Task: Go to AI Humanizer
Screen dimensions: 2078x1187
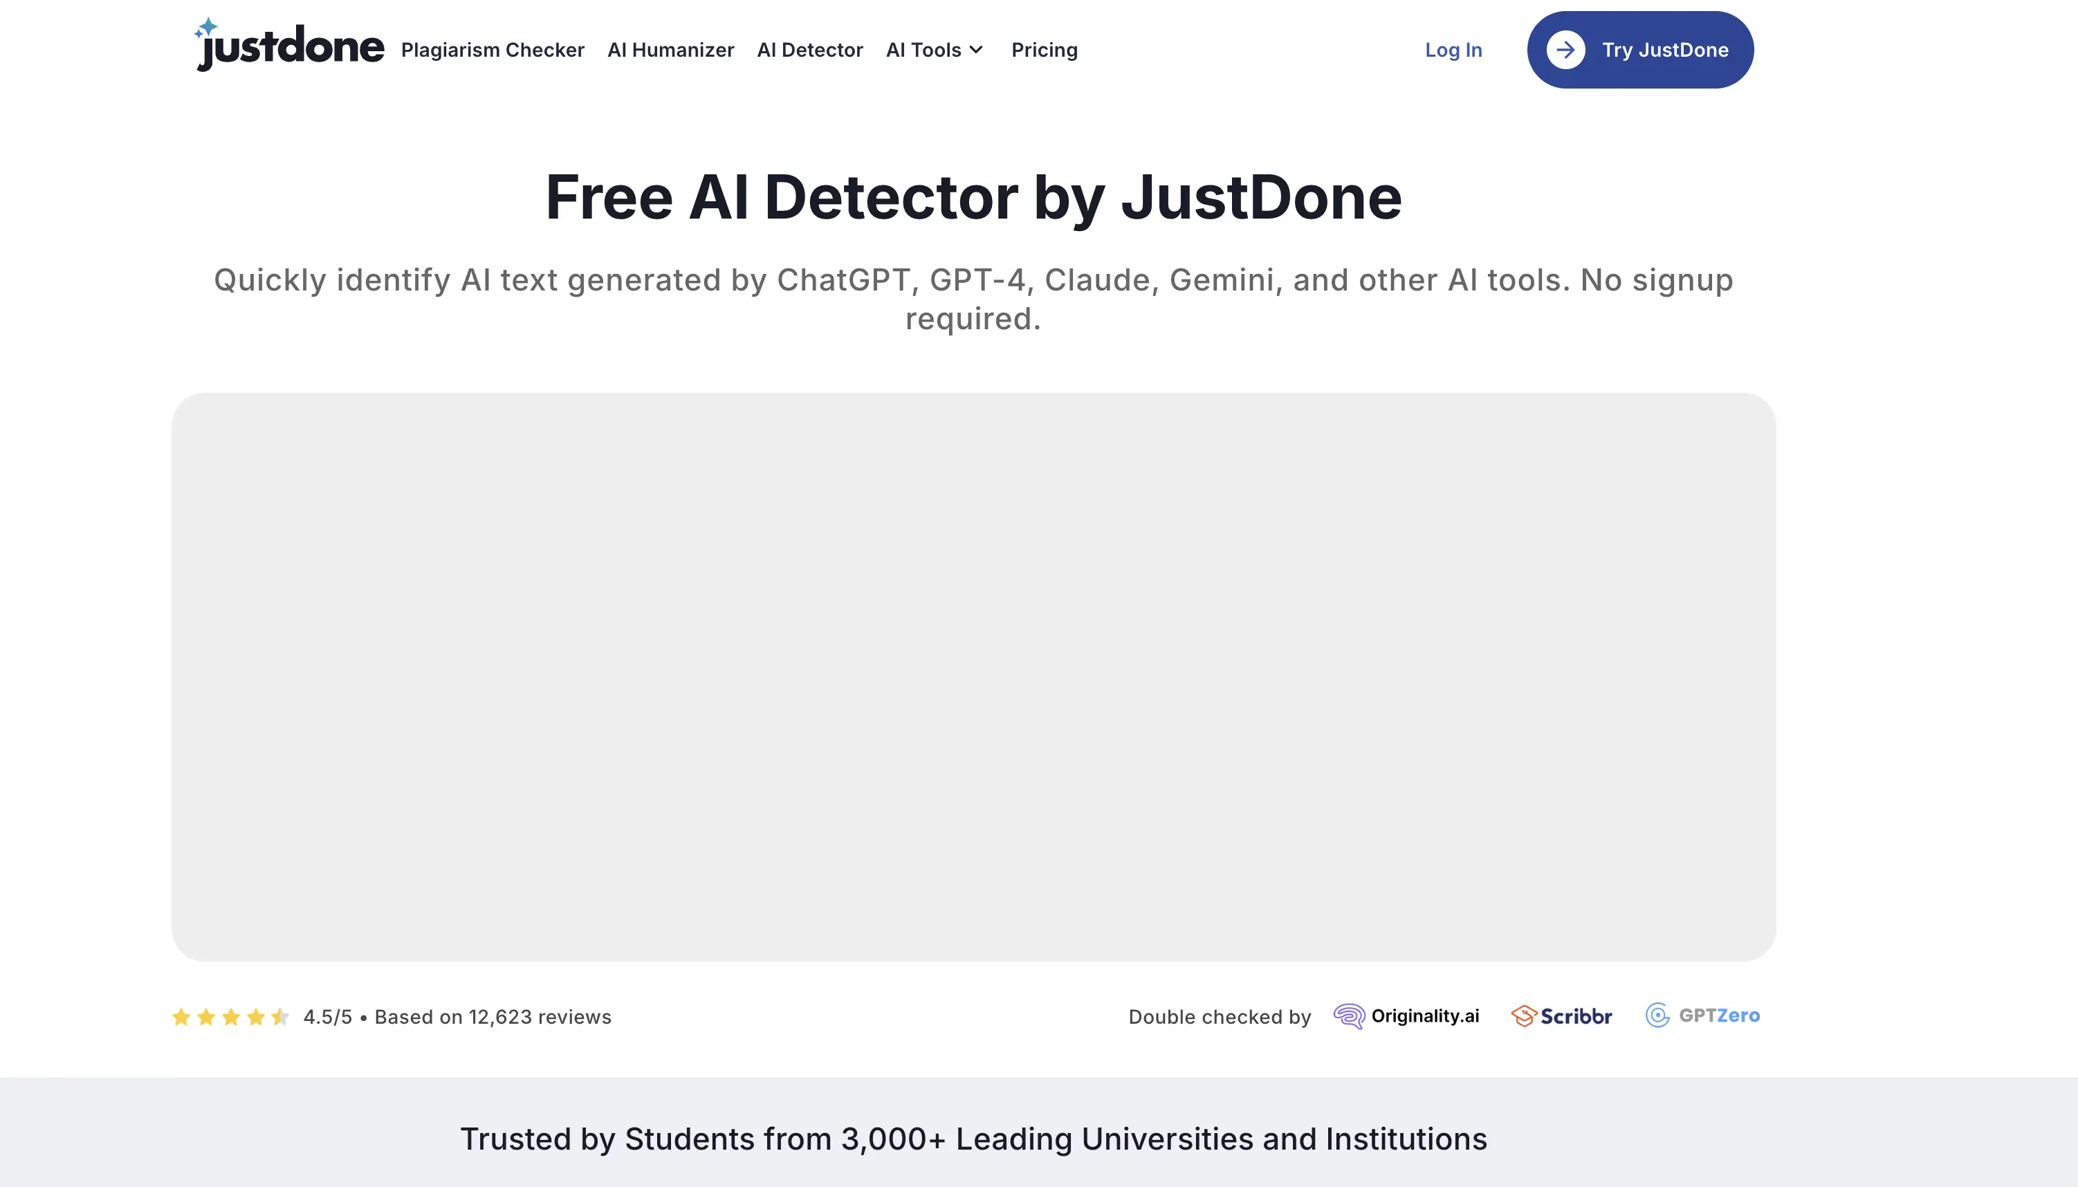Action: pos(670,50)
